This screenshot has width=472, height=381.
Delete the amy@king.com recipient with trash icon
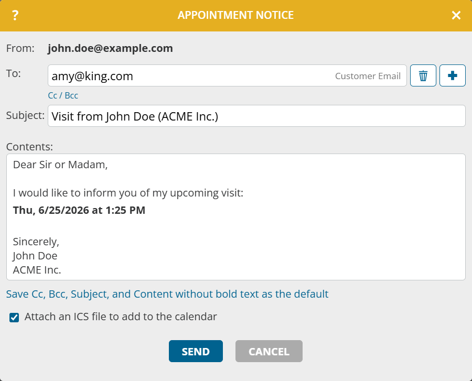tap(423, 75)
